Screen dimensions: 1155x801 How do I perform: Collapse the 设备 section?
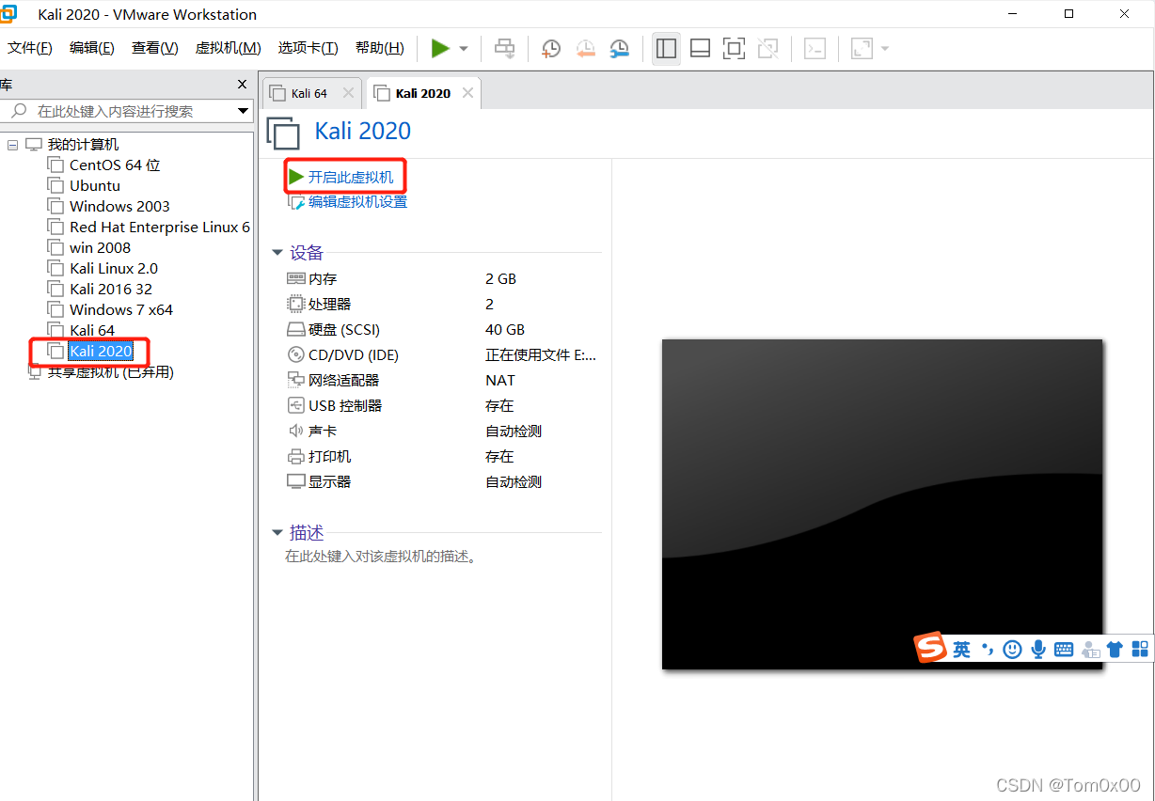pyautogui.click(x=277, y=252)
